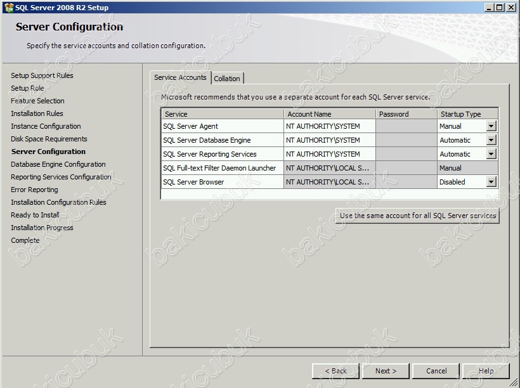Viewport: 520px width, 388px height.
Task: Click the SQL Server Setup title bar icon
Action: coord(9,8)
